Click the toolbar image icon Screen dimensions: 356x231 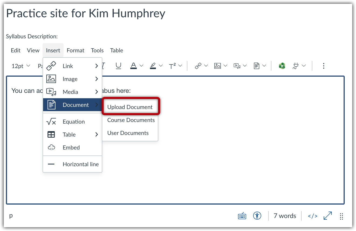pyautogui.click(x=218, y=66)
